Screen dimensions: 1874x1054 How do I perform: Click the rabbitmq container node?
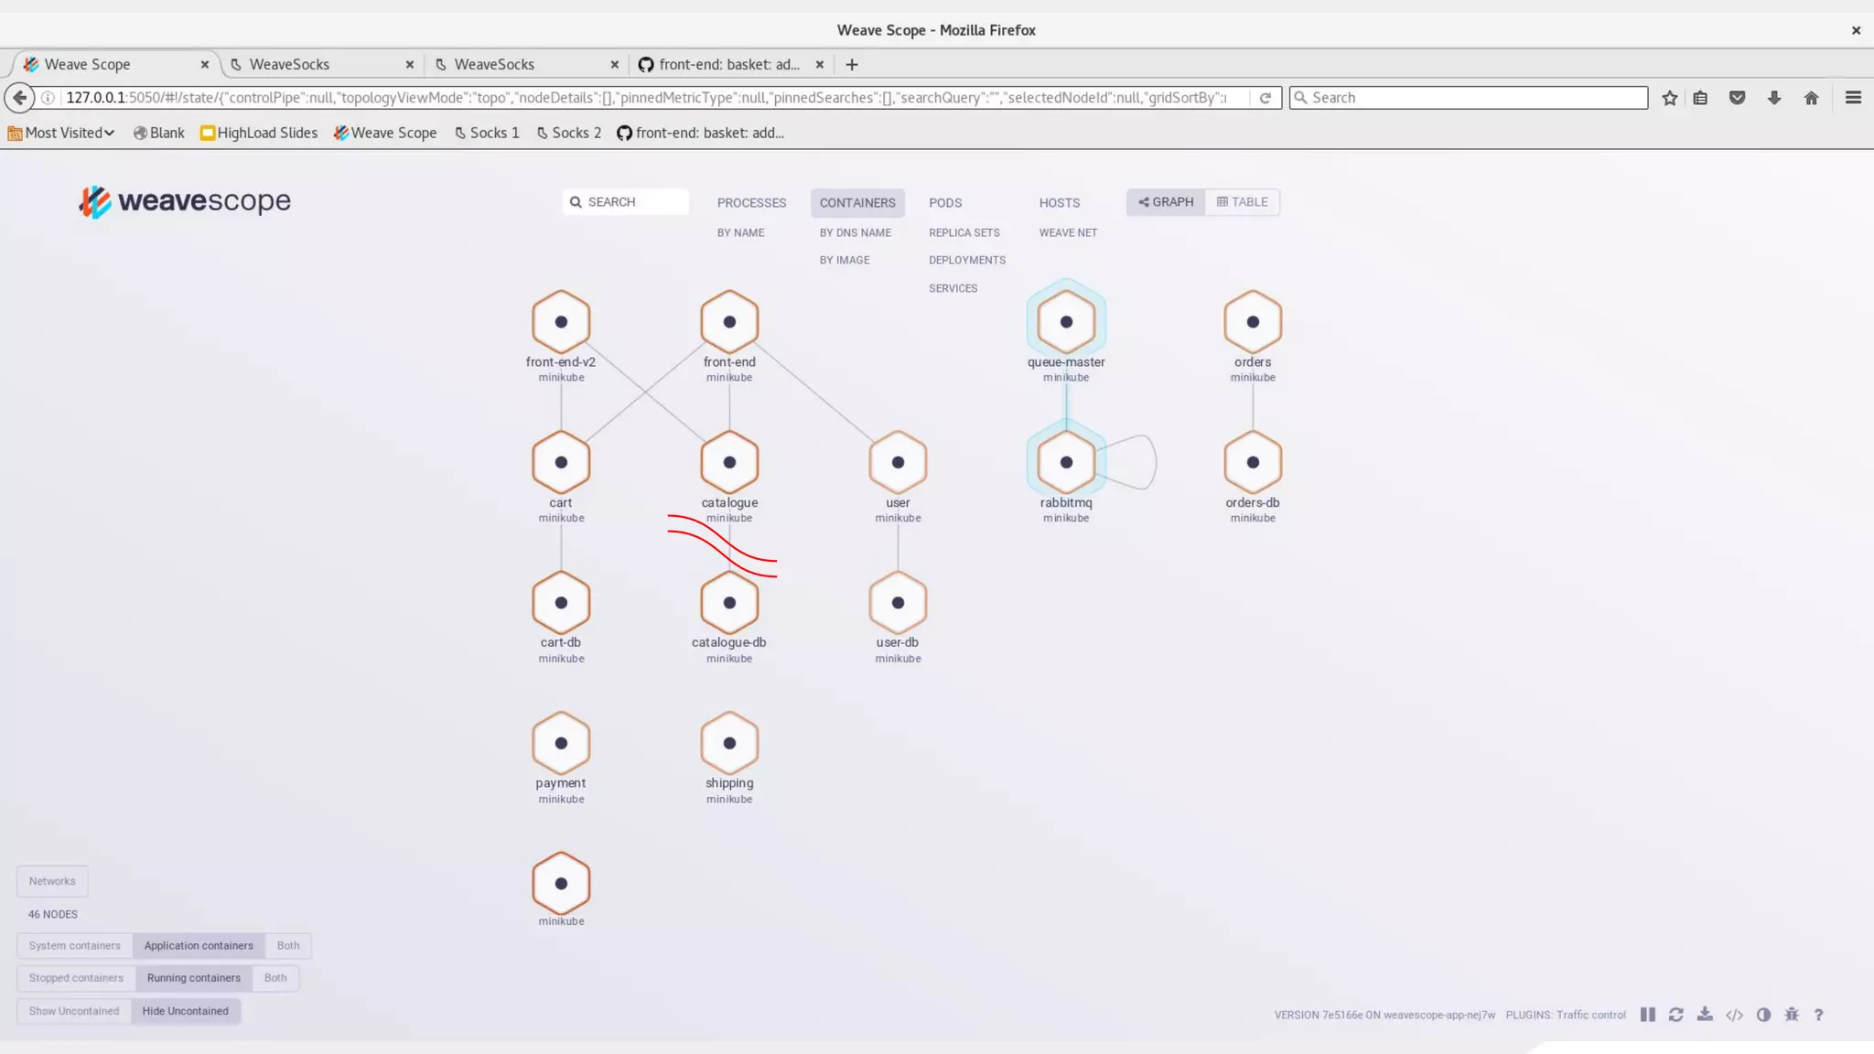point(1066,463)
